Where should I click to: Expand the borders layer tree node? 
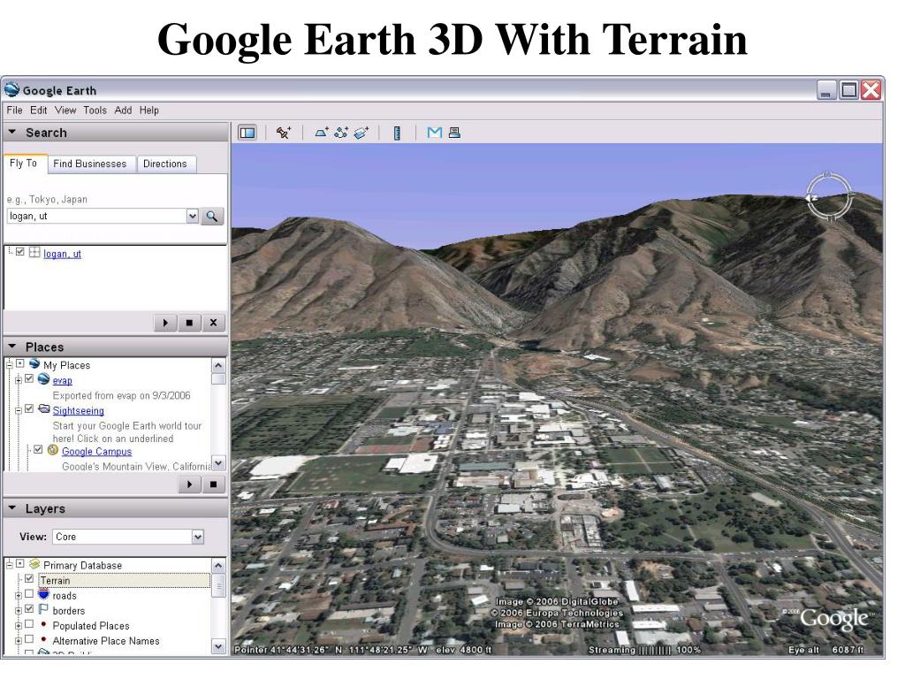coord(19,610)
